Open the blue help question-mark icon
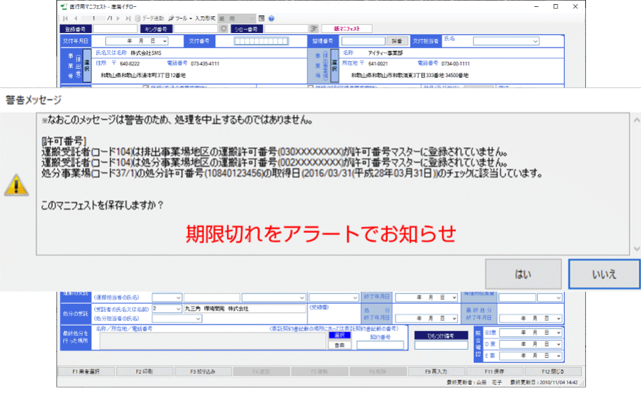 [272, 19]
